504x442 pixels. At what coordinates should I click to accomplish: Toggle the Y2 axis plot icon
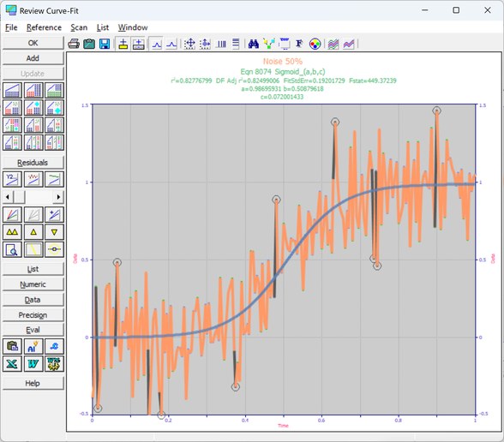coord(13,179)
